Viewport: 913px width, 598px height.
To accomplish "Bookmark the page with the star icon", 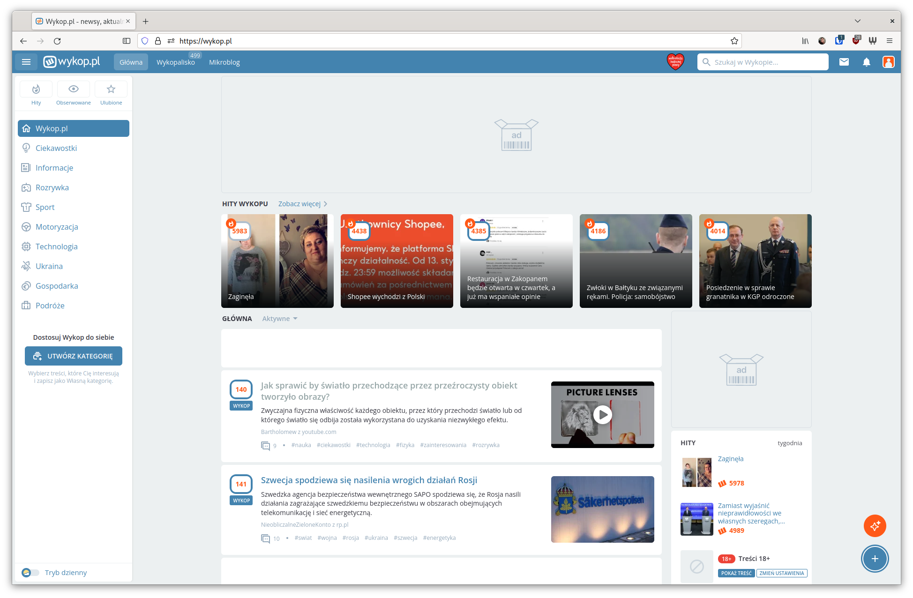I will (734, 41).
